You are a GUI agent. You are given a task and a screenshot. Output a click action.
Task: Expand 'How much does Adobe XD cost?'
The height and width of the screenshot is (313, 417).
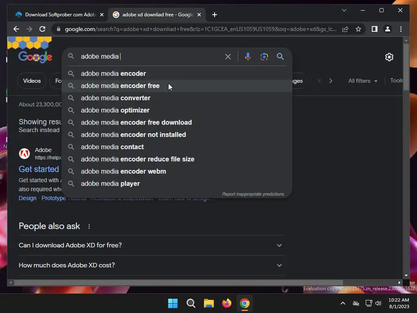pyautogui.click(x=151, y=265)
